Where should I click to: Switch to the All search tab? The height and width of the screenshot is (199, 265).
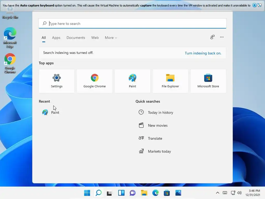coord(43,38)
